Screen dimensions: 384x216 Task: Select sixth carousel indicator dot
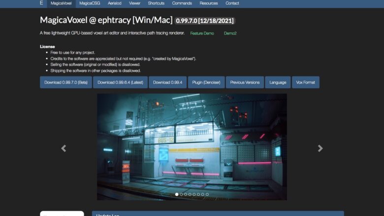(198, 194)
